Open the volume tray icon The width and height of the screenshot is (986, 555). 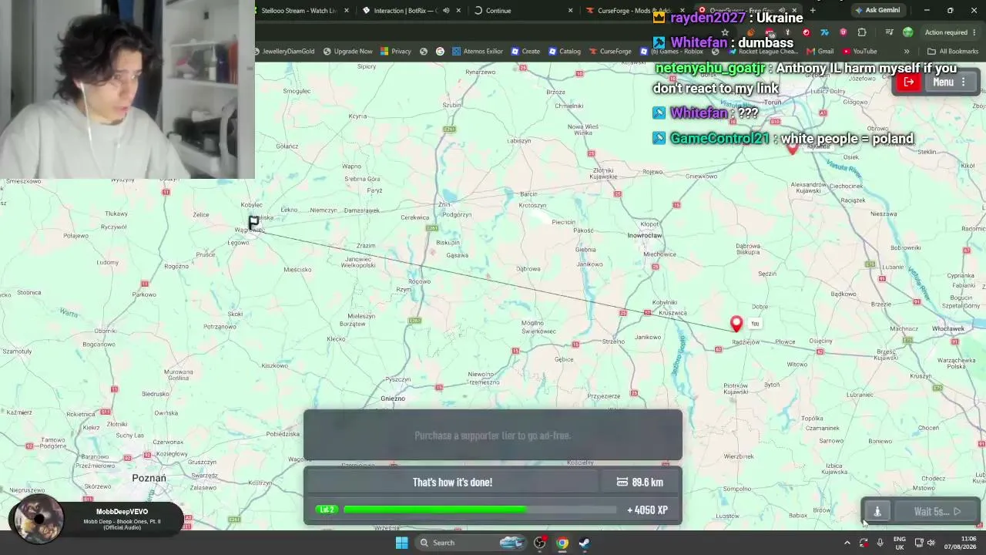[931, 543]
